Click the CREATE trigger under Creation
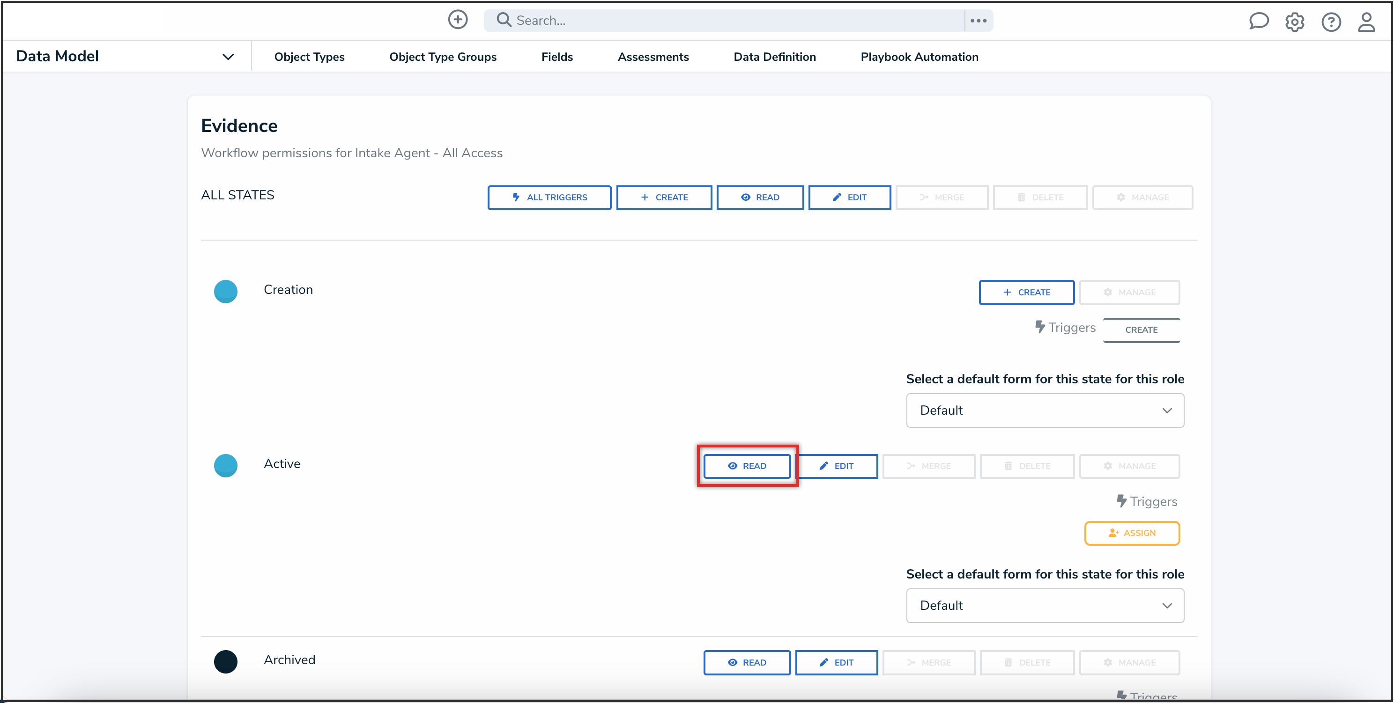This screenshot has width=1394, height=703. 1141,330
